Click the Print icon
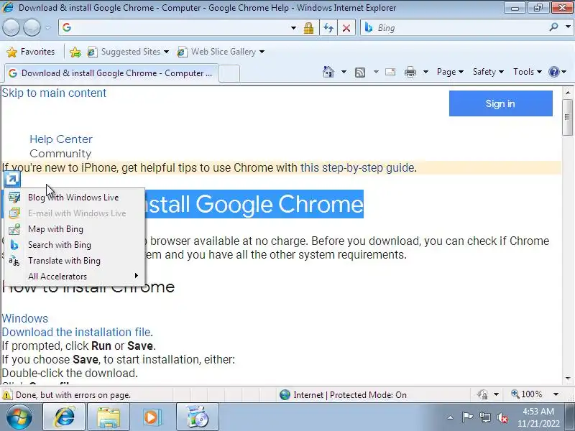This screenshot has height=431, width=575. [410, 72]
